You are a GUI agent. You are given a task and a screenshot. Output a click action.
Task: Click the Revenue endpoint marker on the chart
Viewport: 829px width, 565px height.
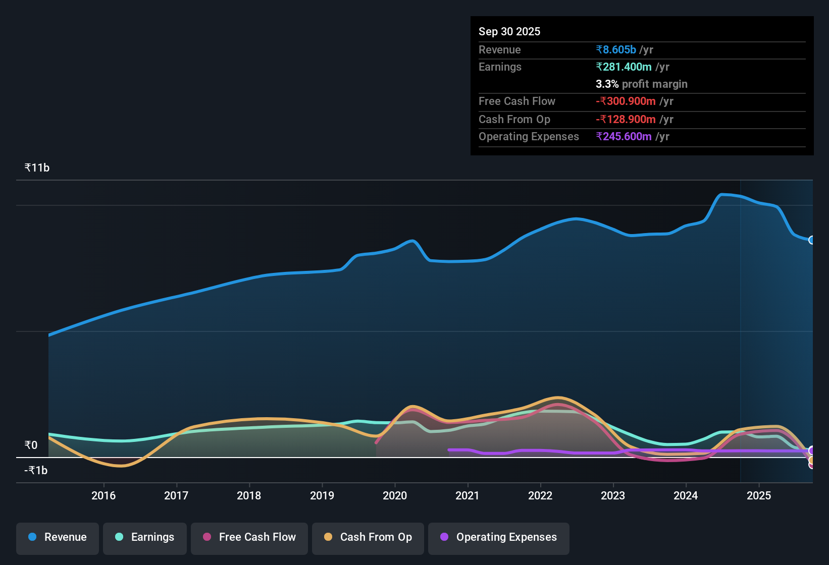812,241
